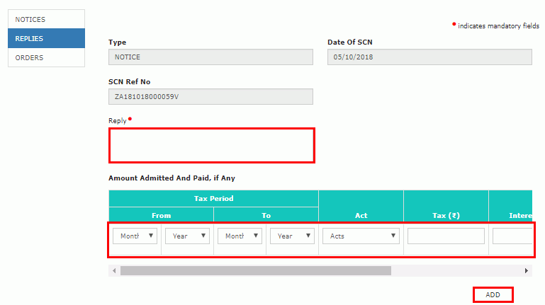
Task: Click the Tax (₹) amount input
Action: click(x=446, y=236)
